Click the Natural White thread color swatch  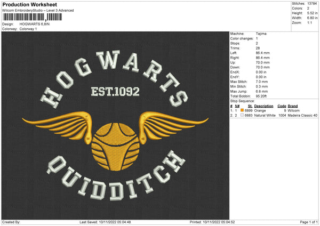click(242, 115)
